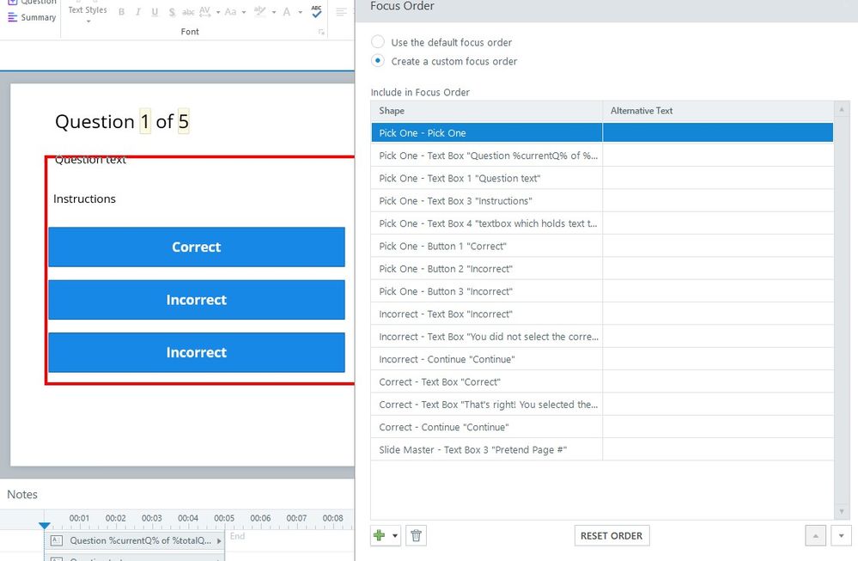Select Correct - Text Box "Correct" row
This screenshot has height=561, width=858.
click(602, 382)
